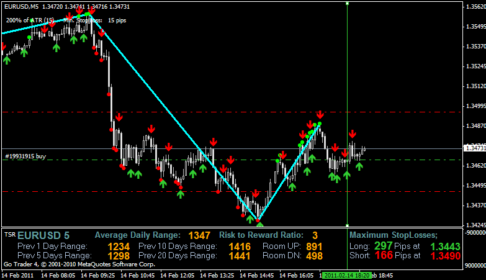Click the green Long stop price 1.3443
Viewport: 486px width, 280px height.
tap(446, 247)
